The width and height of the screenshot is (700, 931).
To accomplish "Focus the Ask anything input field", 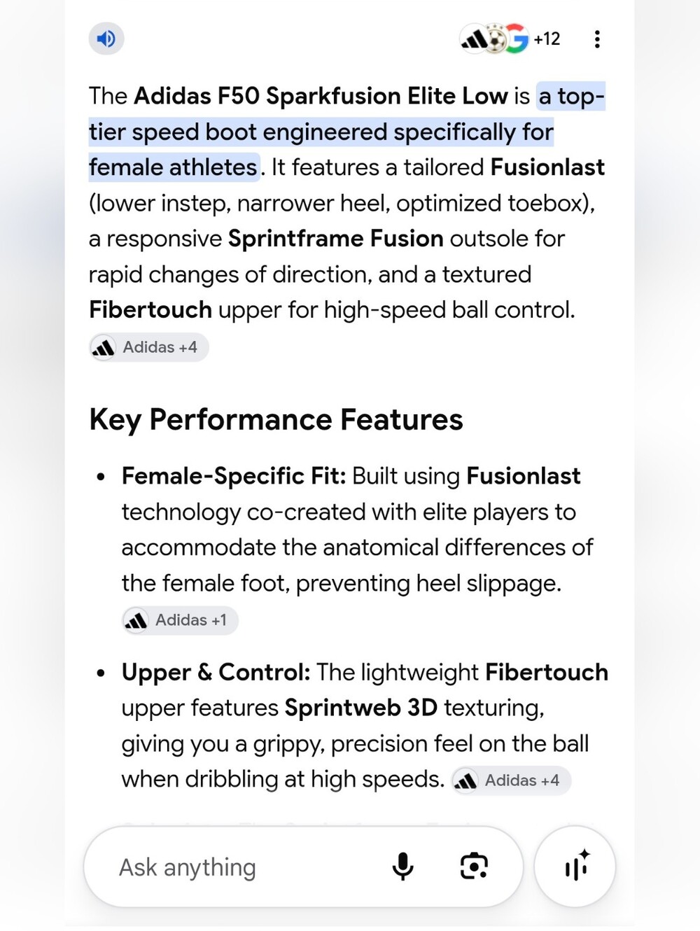I will tap(238, 867).
